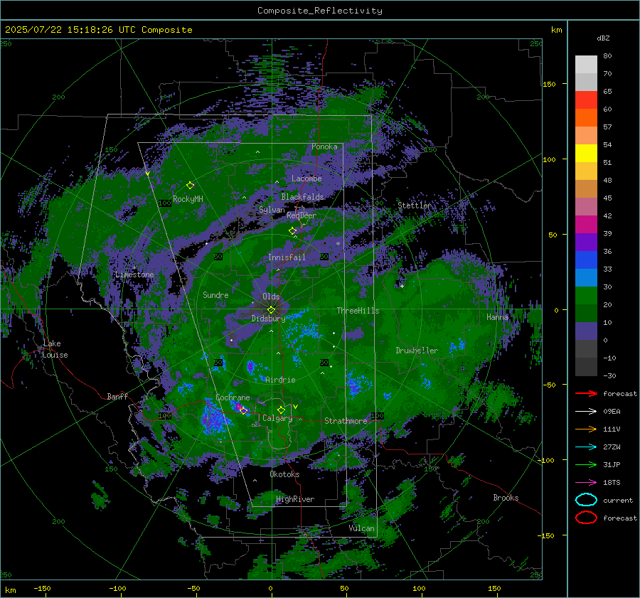
Task: Click the Lake Louise label
Action: pyautogui.click(x=55, y=349)
